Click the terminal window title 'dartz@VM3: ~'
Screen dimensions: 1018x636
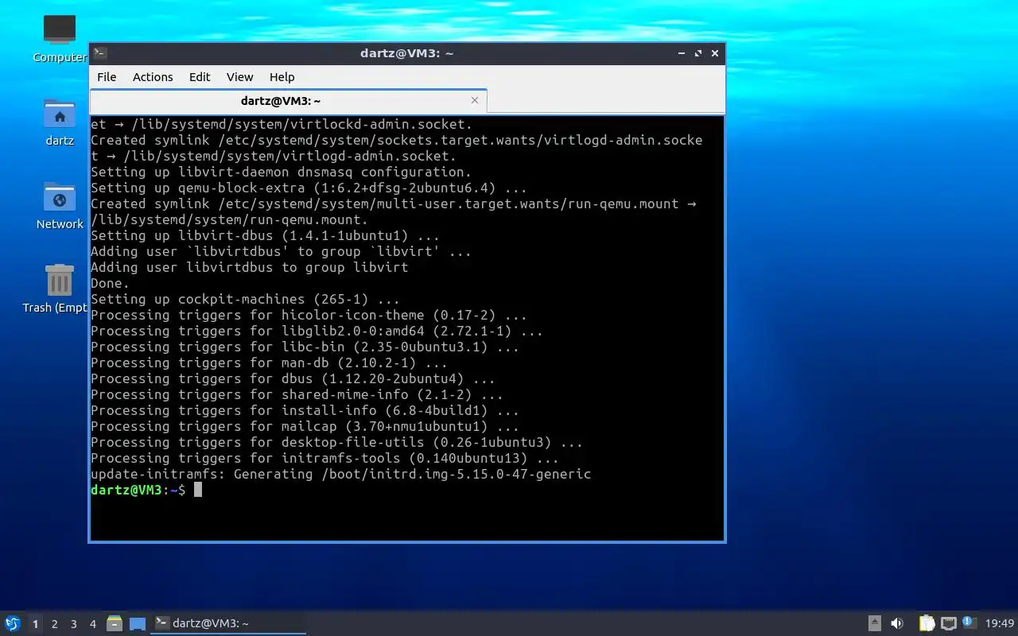pyautogui.click(x=406, y=53)
